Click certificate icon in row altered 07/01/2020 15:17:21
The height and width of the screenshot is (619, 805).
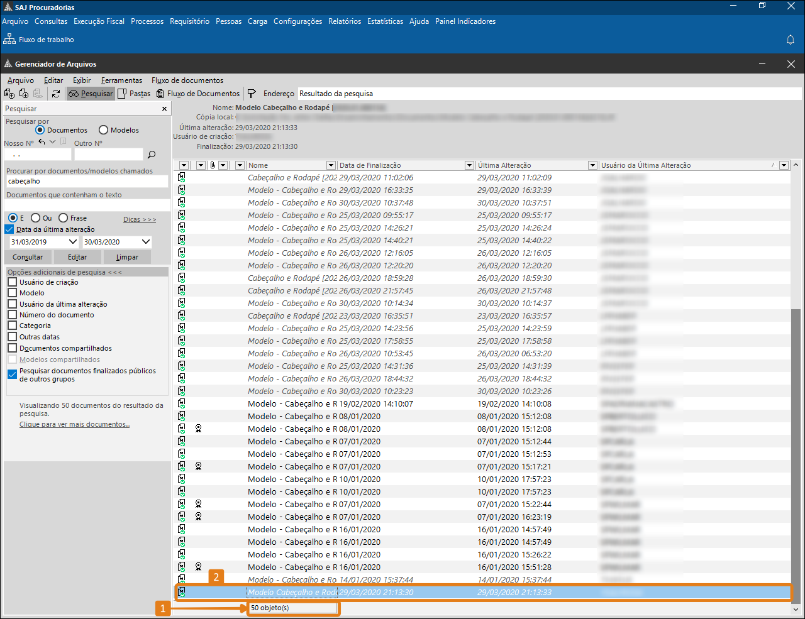(198, 466)
